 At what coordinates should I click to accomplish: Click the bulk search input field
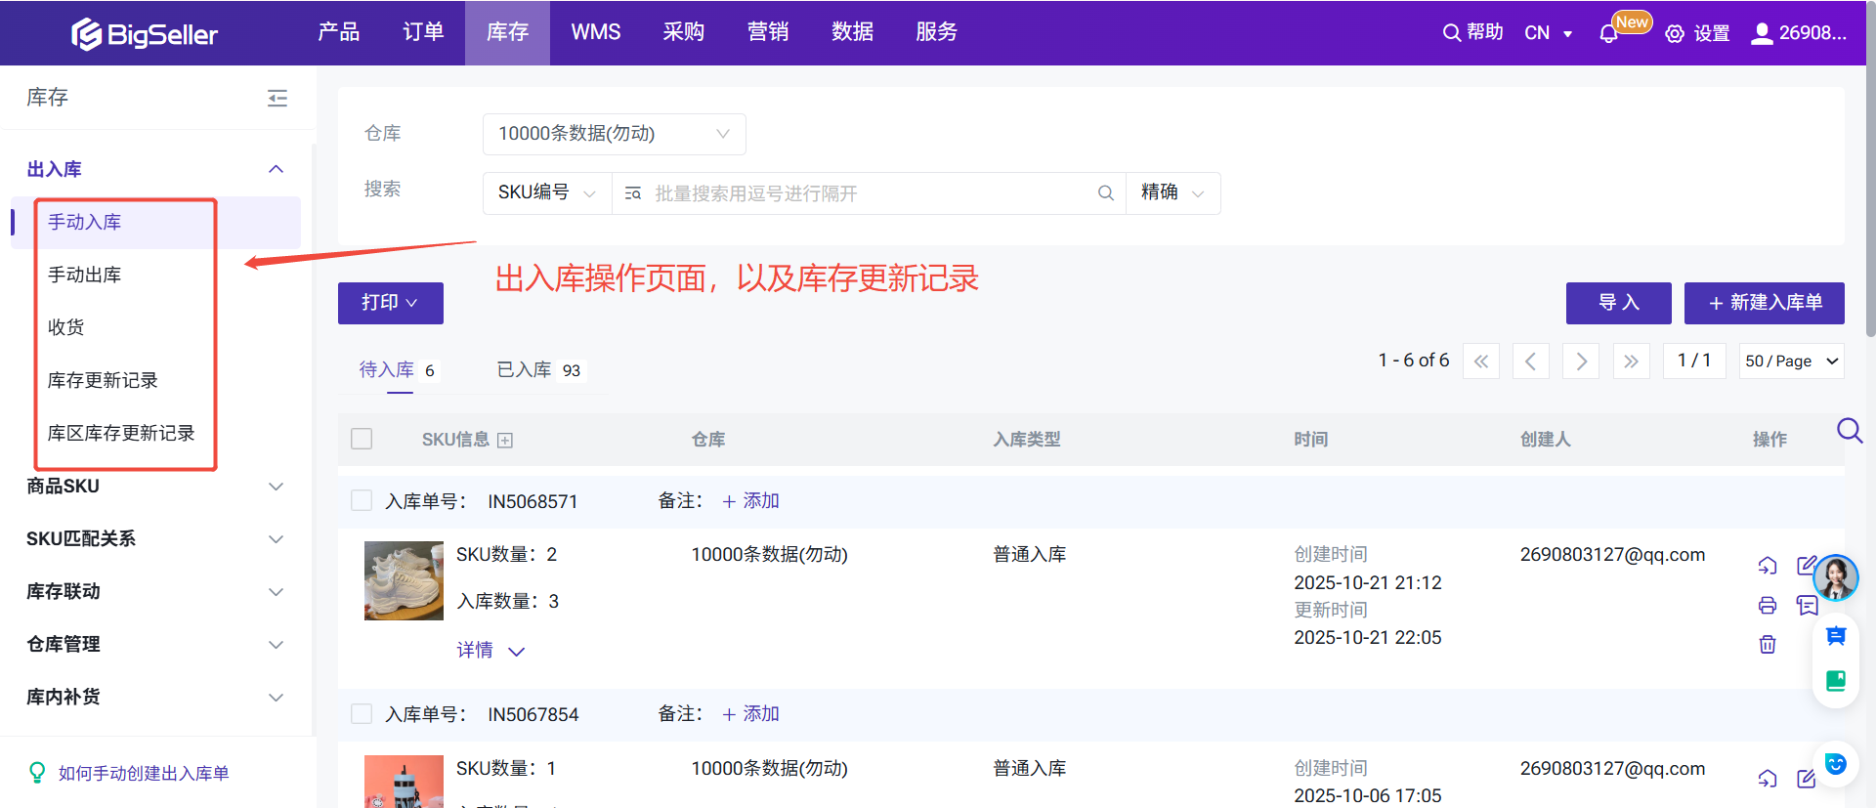pyautogui.click(x=870, y=193)
